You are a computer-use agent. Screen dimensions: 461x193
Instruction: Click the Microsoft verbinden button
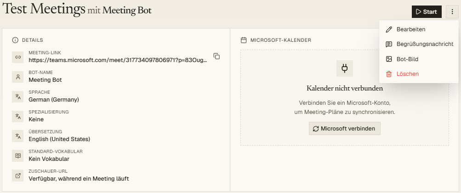click(345, 129)
